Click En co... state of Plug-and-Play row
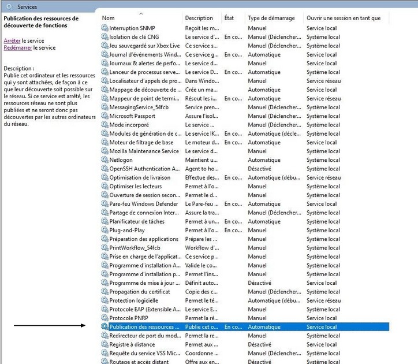The height and width of the screenshot is (364, 418). (x=233, y=230)
